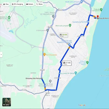Select Praia do Campeche park marker
The width and height of the screenshot is (109, 109).
pyautogui.click(x=101, y=10)
